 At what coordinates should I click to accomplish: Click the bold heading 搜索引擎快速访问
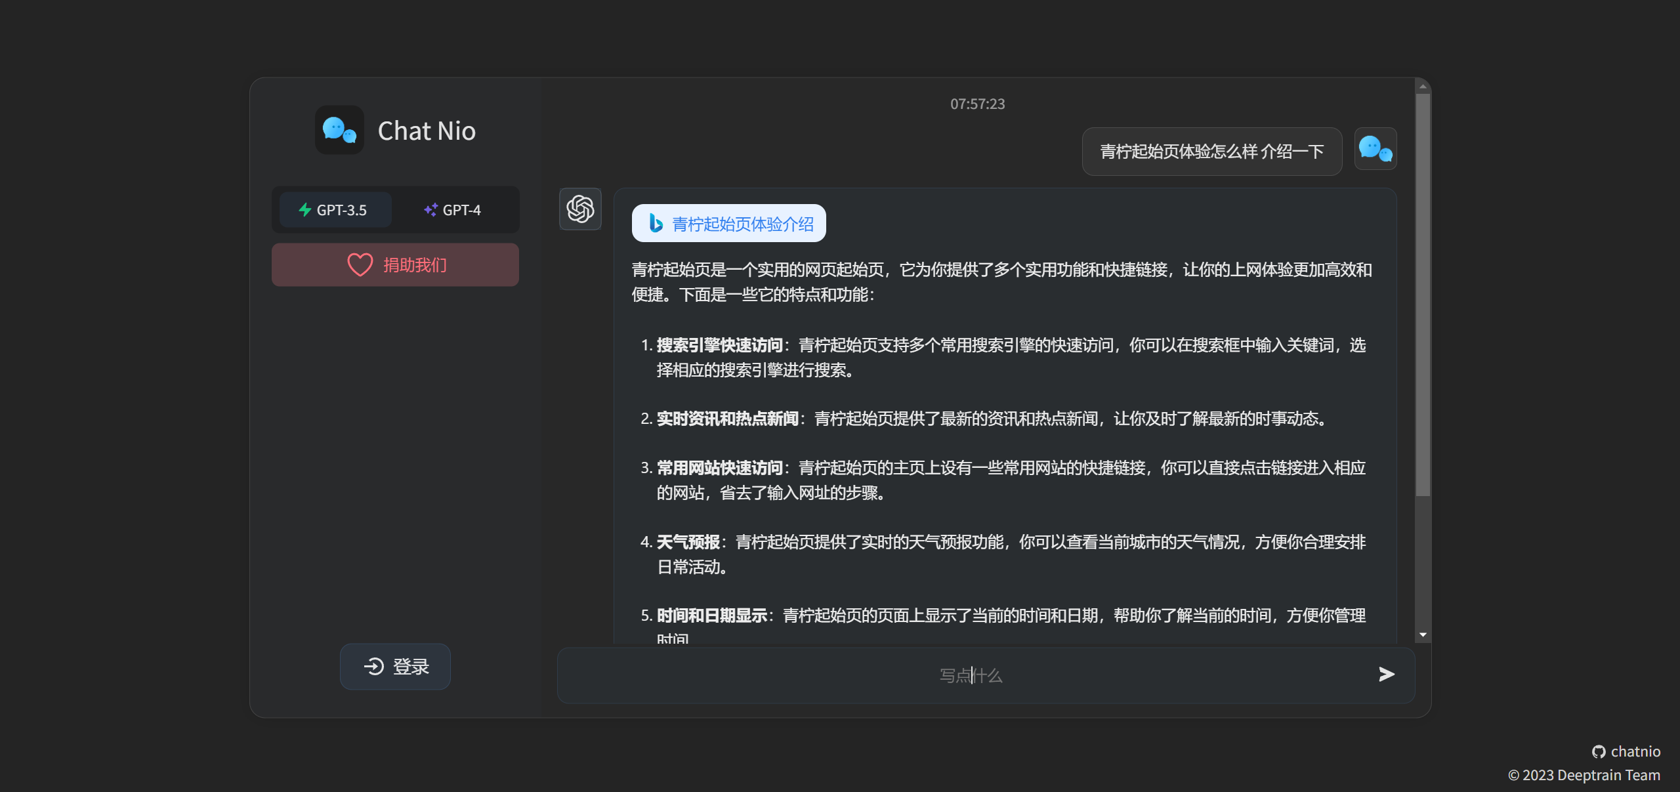point(720,345)
